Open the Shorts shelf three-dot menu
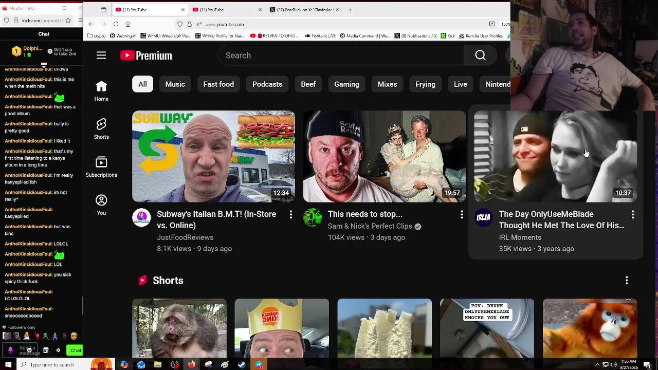 click(x=627, y=281)
